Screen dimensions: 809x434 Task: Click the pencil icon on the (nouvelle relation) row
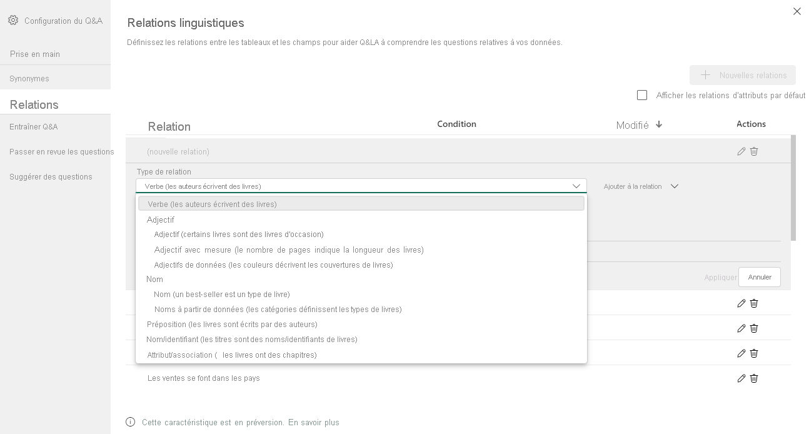point(741,151)
